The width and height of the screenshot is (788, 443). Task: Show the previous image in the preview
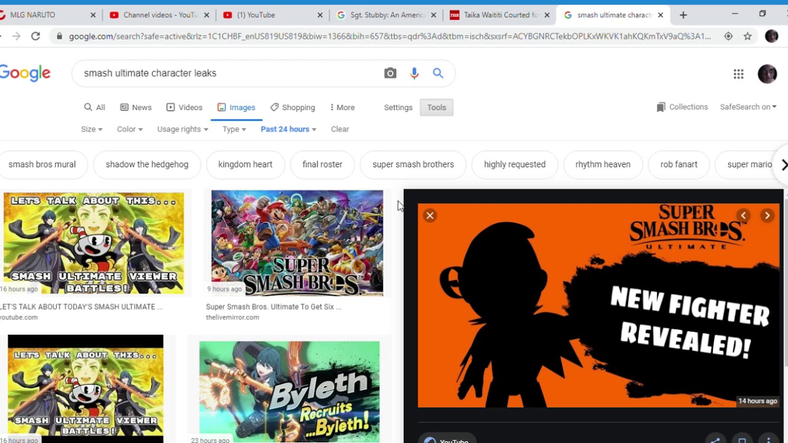tap(744, 215)
